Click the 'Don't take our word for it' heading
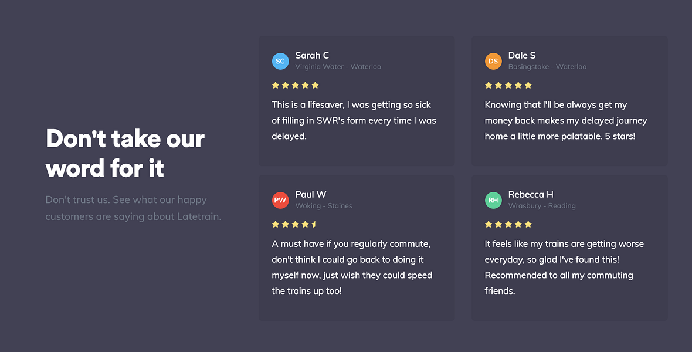 (x=125, y=153)
